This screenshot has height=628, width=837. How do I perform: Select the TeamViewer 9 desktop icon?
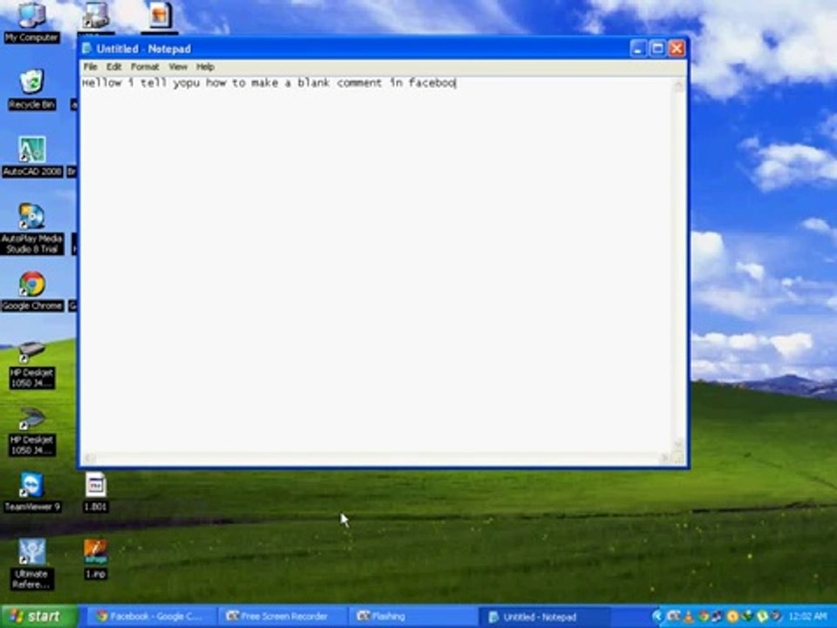(x=32, y=492)
